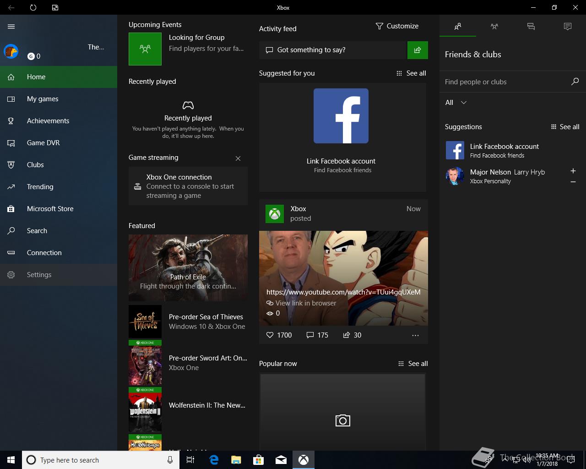Screen dimensions: 586x469
Task: Go to Home in sidebar
Action: pos(59,77)
